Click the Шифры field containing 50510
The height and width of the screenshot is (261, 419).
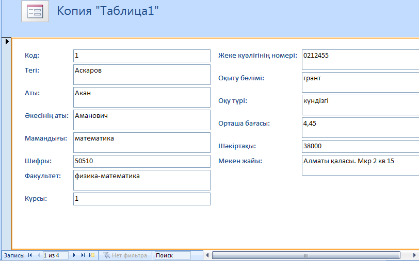click(141, 161)
